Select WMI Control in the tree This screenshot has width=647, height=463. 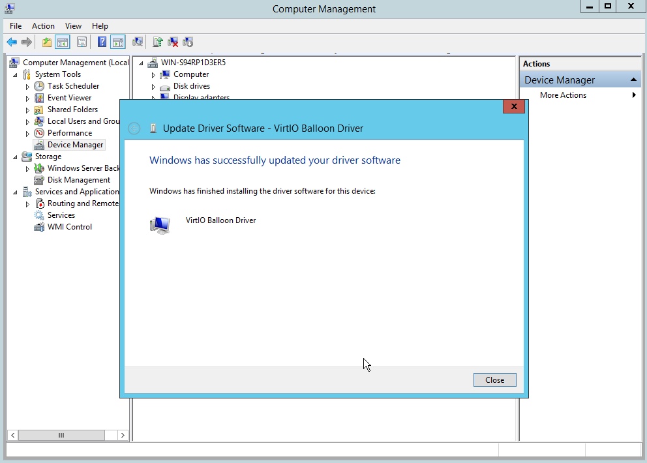coord(69,227)
